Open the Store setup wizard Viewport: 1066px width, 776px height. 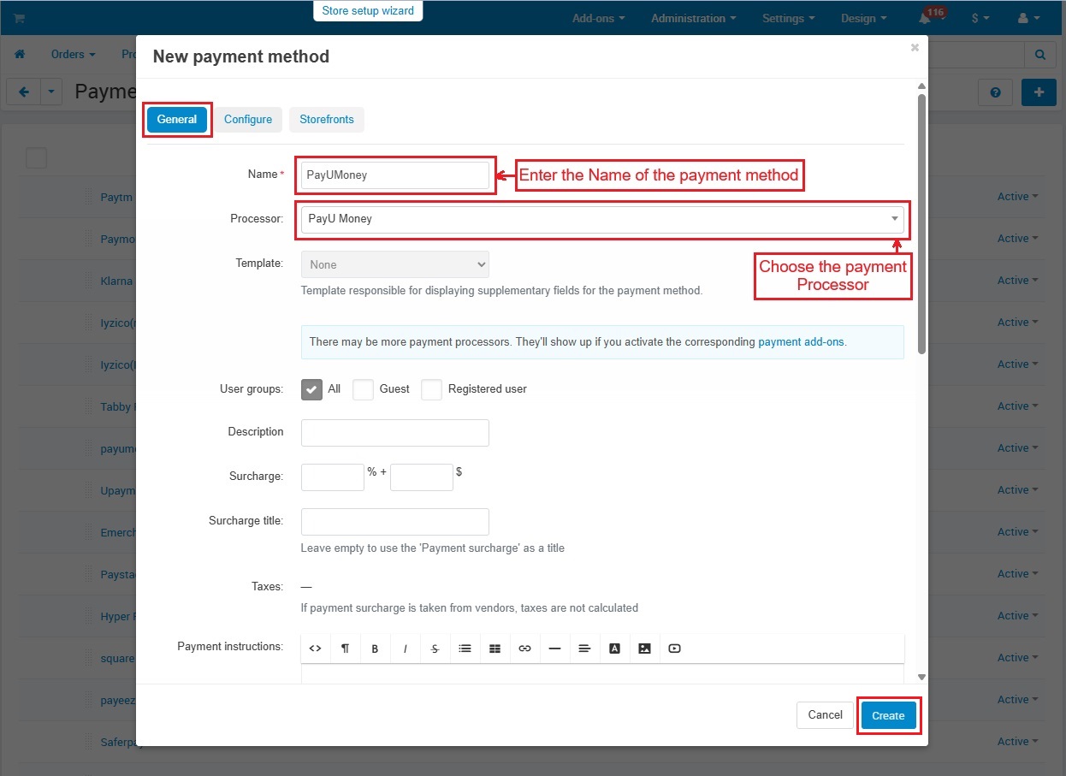click(x=368, y=11)
